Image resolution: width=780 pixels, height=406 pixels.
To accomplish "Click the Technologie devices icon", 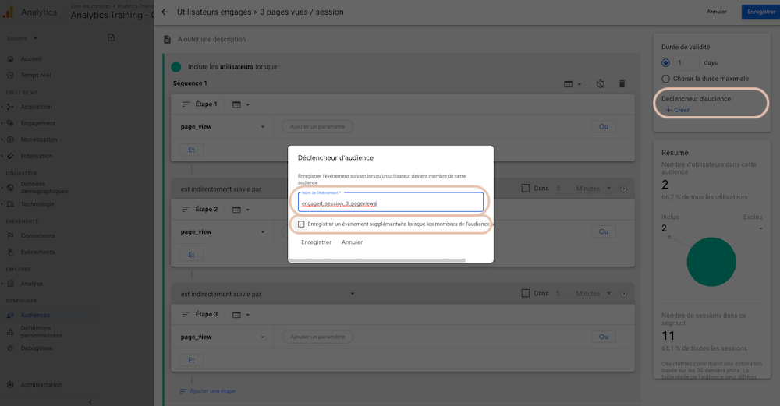I will click(10, 203).
